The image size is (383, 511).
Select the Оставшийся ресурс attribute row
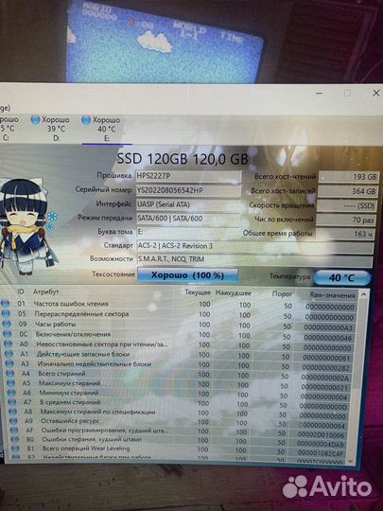coord(179,422)
